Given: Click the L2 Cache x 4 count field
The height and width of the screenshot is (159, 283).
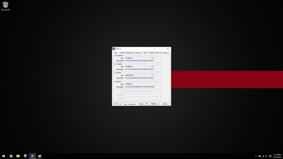Looking at the screenshot, I should (x=152, y=75).
